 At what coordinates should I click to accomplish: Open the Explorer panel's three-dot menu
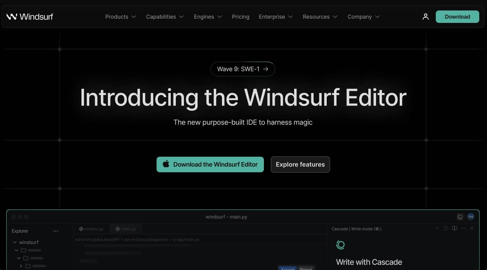tap(55, 231)
